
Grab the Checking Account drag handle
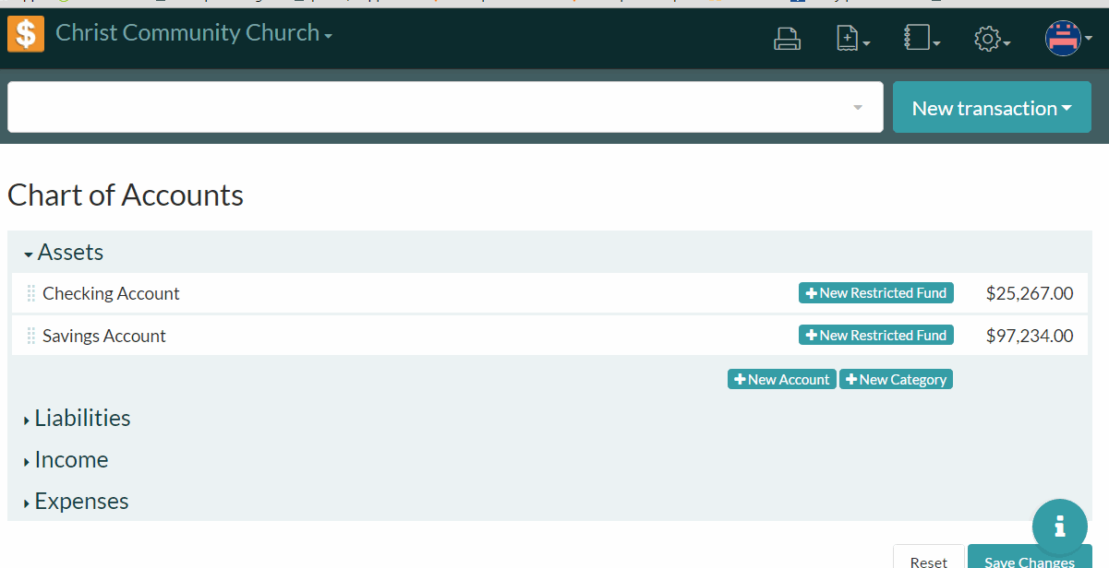(x=30, y=294)
